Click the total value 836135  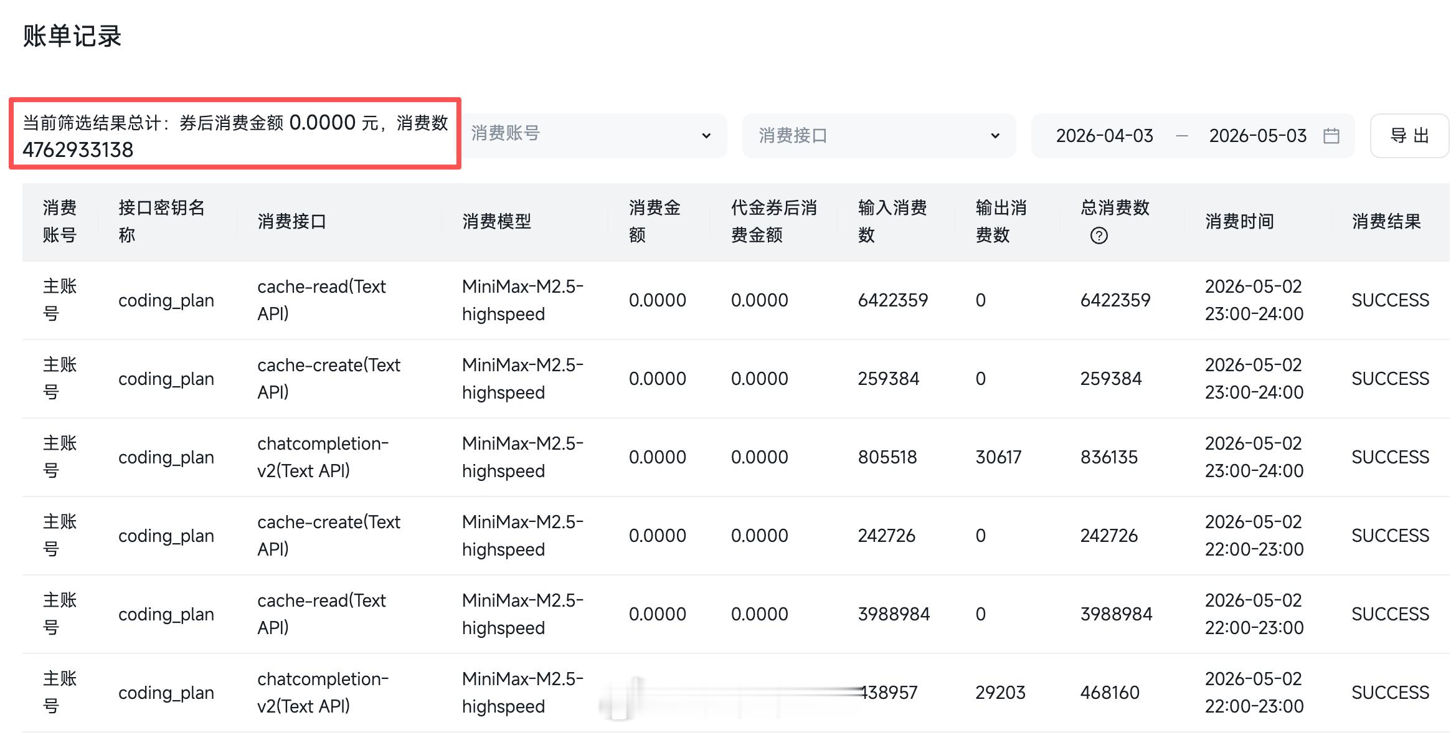coord(1109,457)
